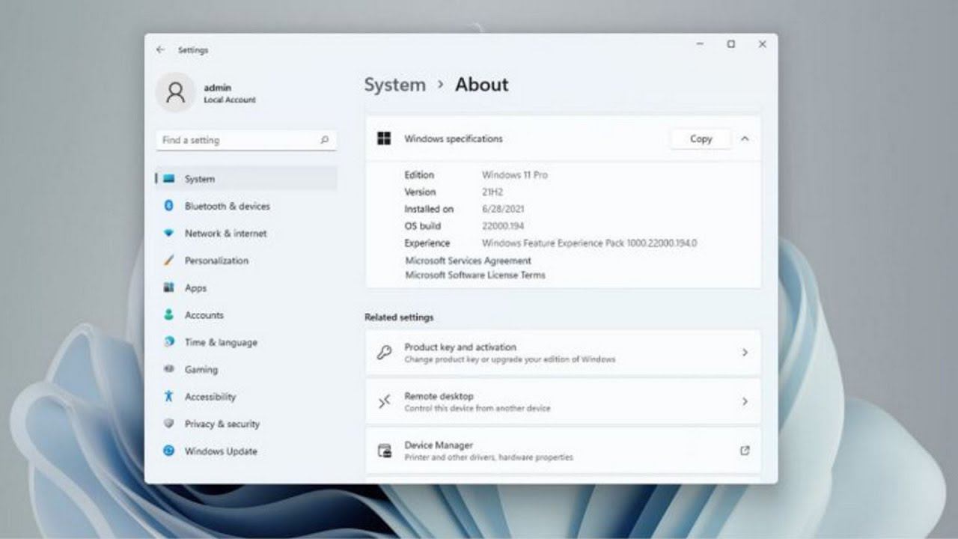Click the admin user avatar icon
Screen dimensions: 958x539
pos(175,93)
